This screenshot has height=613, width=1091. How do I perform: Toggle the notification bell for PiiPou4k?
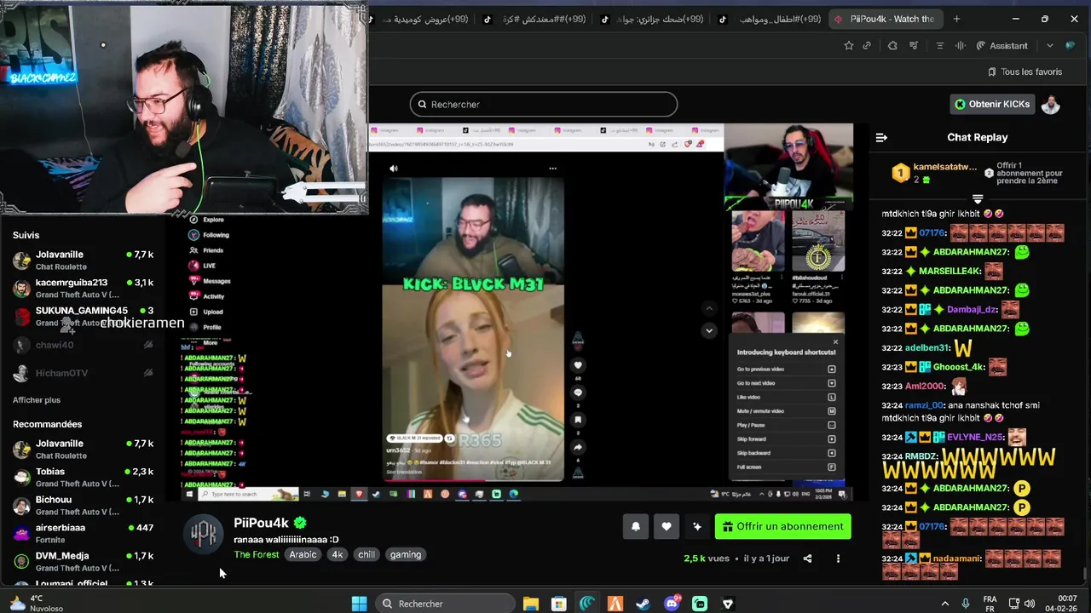pos(635,526)
